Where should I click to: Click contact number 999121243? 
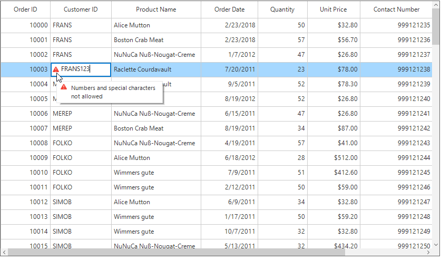[396, 143]
